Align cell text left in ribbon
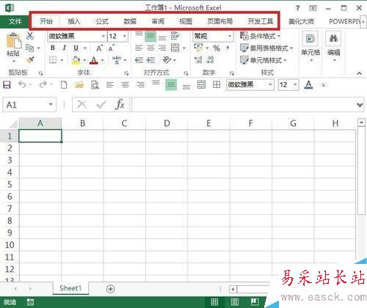The width and height of the screenshot is (367, 308). pos(139,48)
